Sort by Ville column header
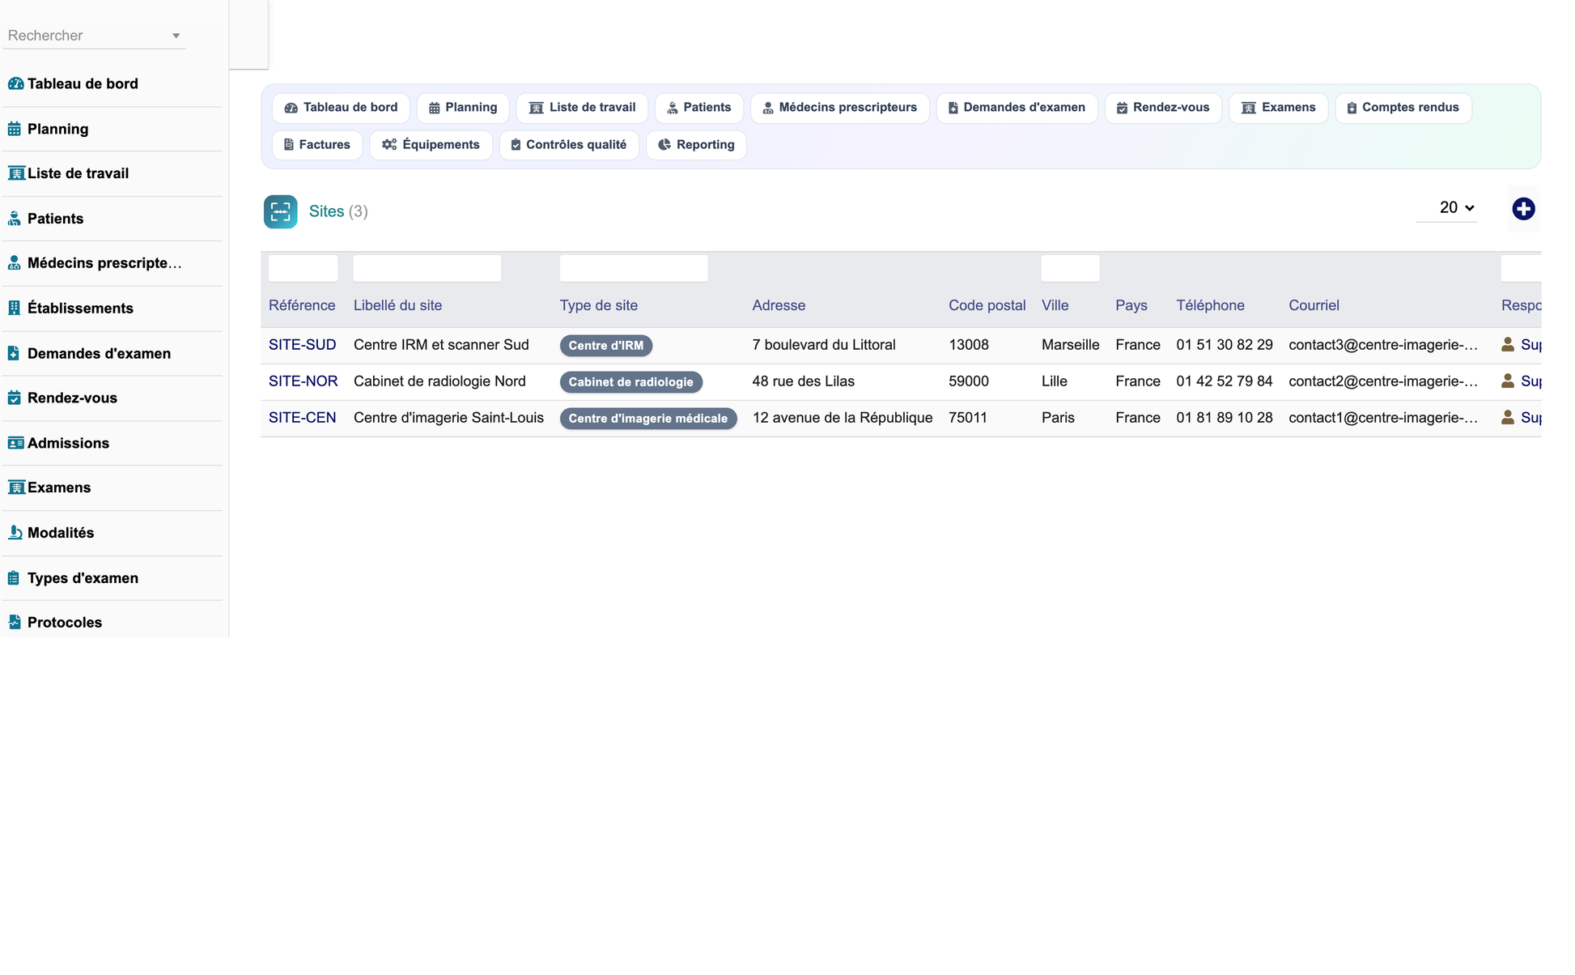This screenshot has height=975, width=1575. [1055, 305]
